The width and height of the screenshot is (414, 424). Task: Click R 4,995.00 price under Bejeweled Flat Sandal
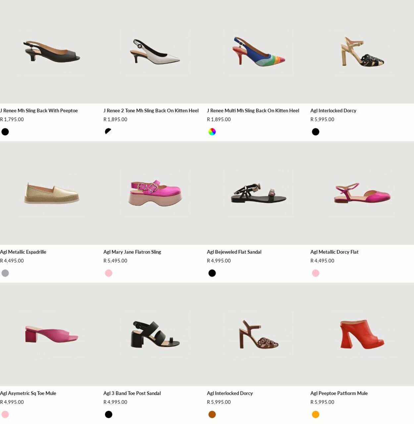(219, 261)
